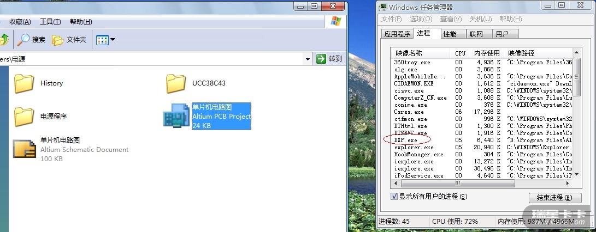Click the 单片机电路图 Schematic Document file name

[60, 141]
